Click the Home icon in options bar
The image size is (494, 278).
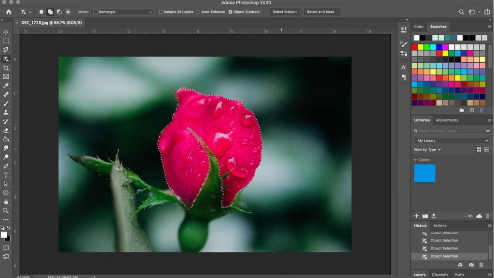point(8,12)
